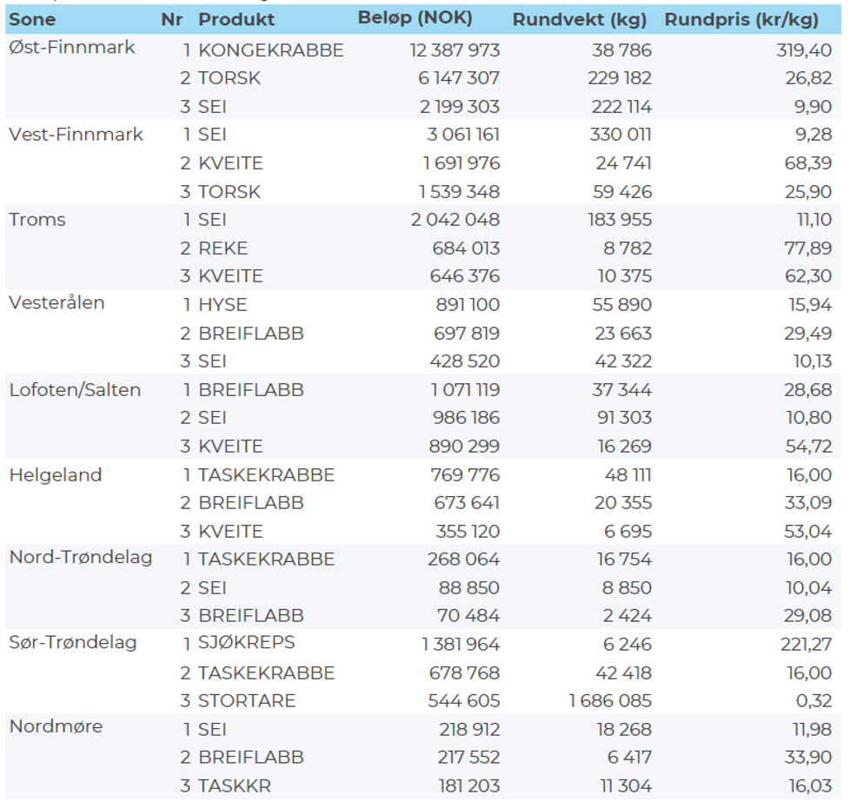Click the Produkt column header
The height and width of the screenshot is (808, 850).
(x=236, y=19)
